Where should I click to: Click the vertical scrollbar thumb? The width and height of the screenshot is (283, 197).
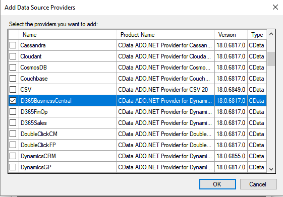(271, 59)
